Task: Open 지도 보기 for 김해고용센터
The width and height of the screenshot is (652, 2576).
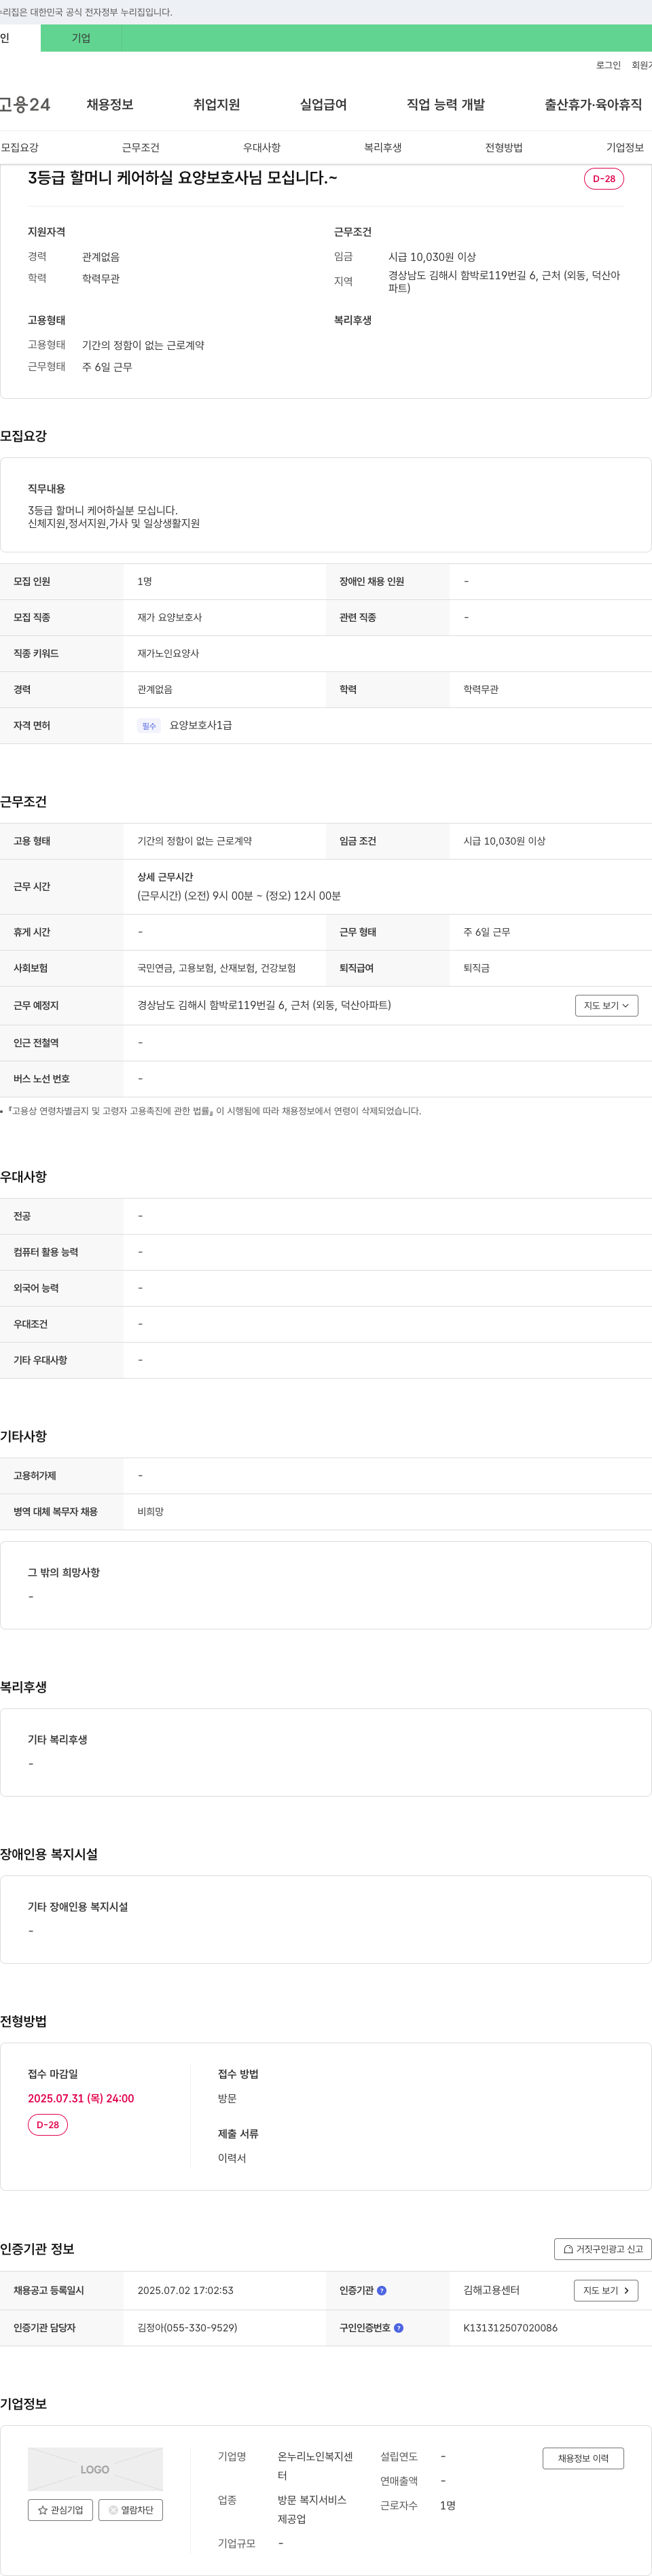Action: click(606, 2290)
